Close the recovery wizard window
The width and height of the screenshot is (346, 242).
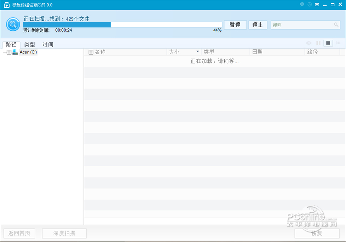coord(340,4)
